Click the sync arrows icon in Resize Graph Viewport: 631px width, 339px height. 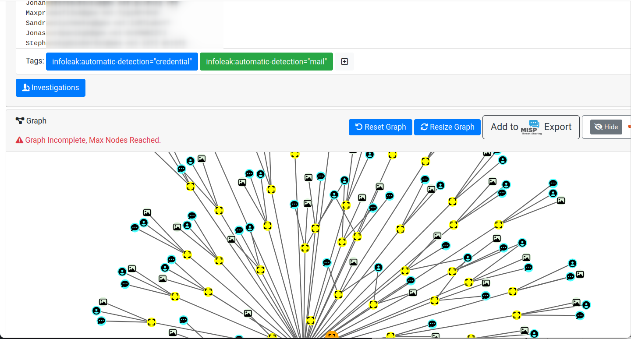click(424, 127)
